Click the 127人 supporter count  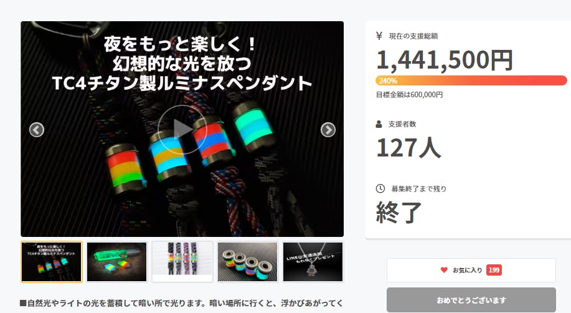(408, 148)
